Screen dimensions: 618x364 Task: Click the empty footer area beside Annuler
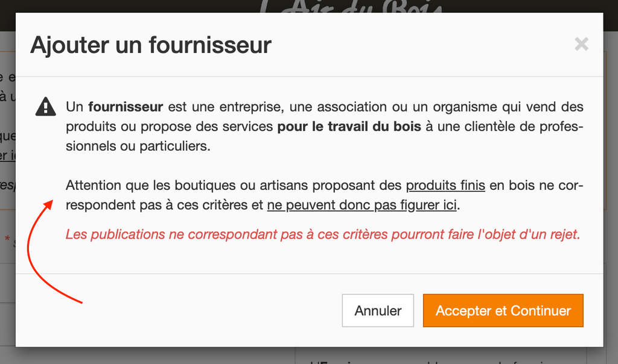(x=181, y=311)
